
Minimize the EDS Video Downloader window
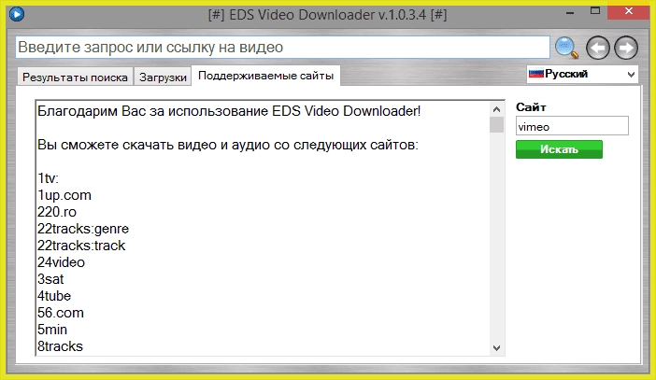point(569,12)
